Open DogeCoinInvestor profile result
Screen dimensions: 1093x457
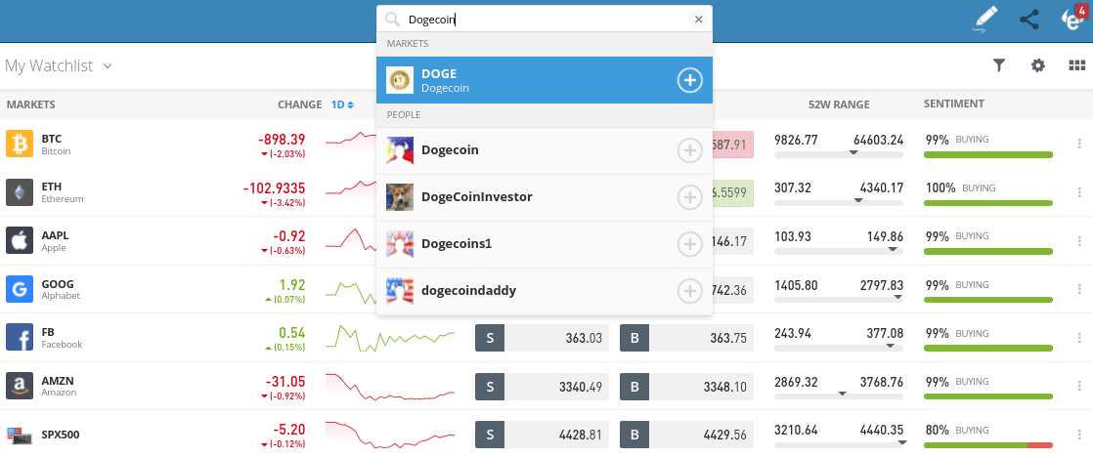tap(545, 198)
